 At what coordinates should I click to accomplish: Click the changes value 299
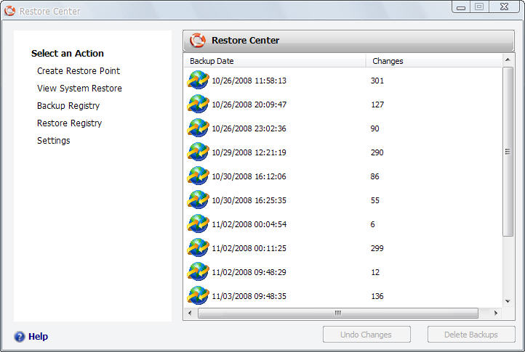377,248
